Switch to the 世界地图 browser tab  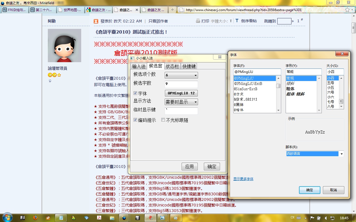click(x=70, y=10)
